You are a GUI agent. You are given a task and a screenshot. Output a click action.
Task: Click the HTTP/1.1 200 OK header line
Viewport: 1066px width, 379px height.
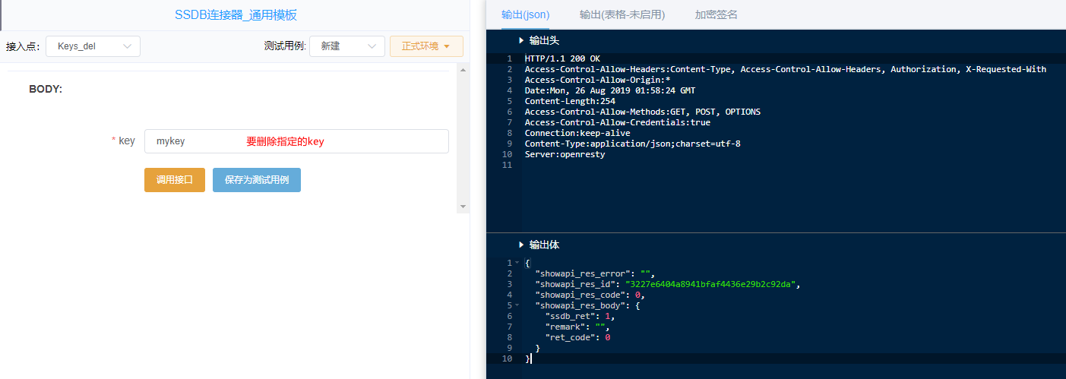[562, 58]
